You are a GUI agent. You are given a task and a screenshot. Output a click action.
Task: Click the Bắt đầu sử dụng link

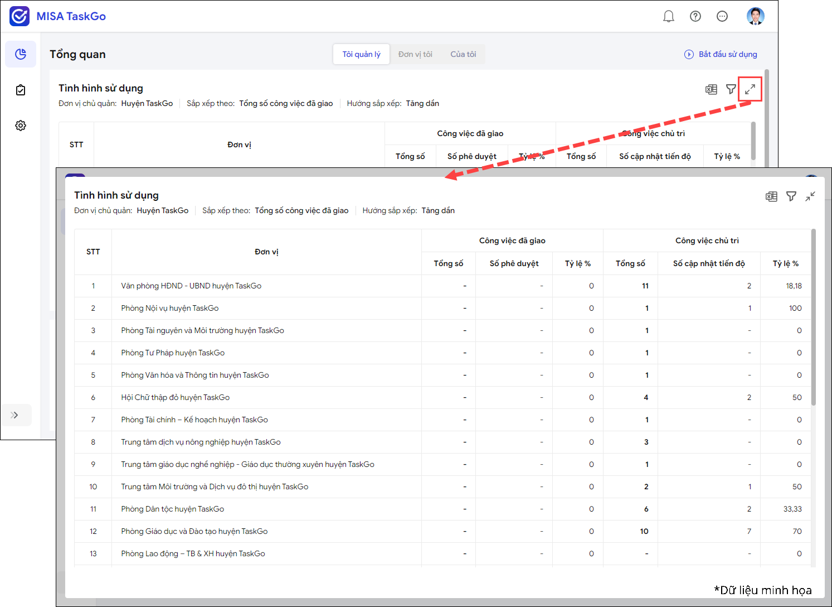tap(721, 54)
